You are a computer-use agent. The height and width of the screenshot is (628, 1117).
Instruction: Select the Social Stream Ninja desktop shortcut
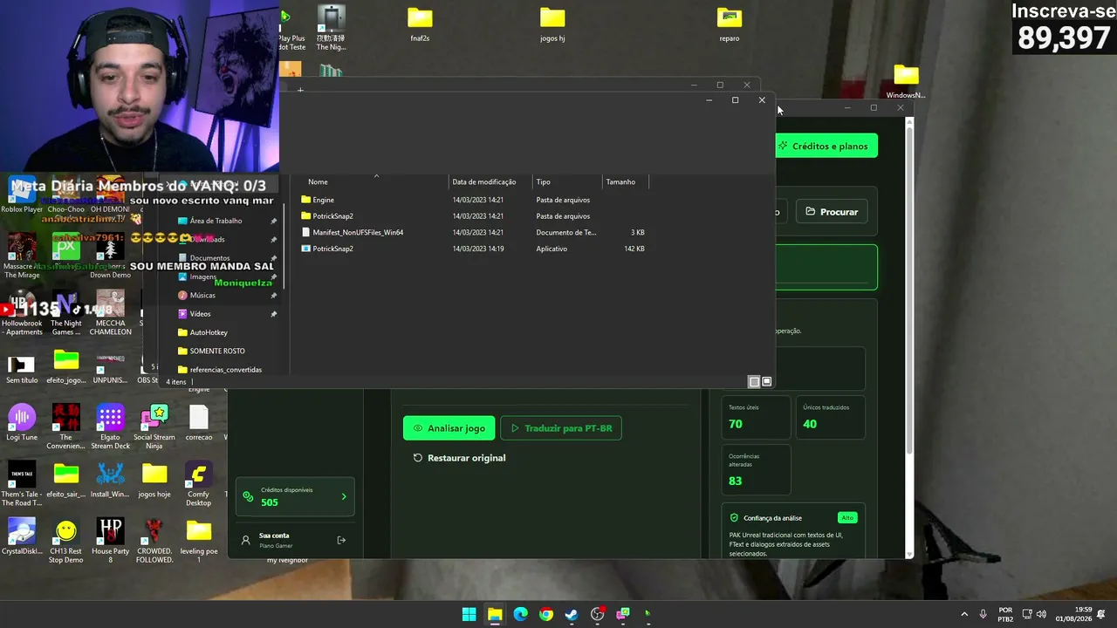point(154,427)
